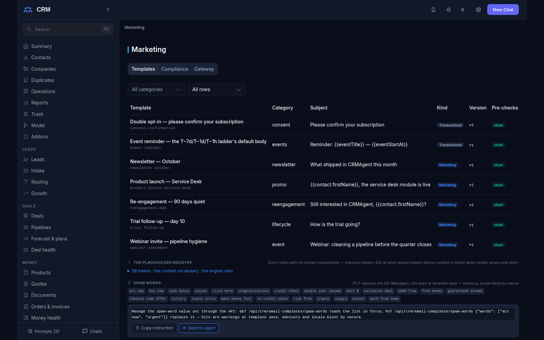Click the Orders & invoices receipt icon
The width and height of the screenshot is (544, 340).
pyautogui.click(x=26, y=307)
